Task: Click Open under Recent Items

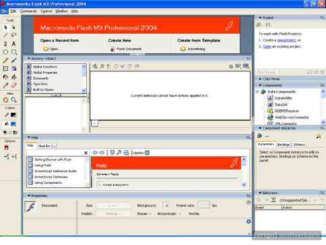Action: click(52, 49)
